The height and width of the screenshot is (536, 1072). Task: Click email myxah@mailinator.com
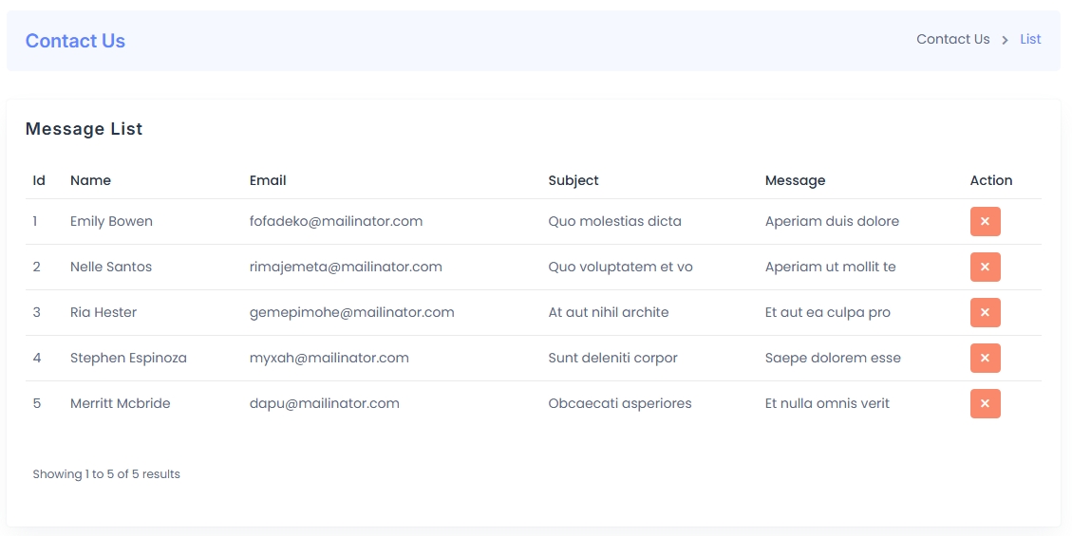(329, 358)
